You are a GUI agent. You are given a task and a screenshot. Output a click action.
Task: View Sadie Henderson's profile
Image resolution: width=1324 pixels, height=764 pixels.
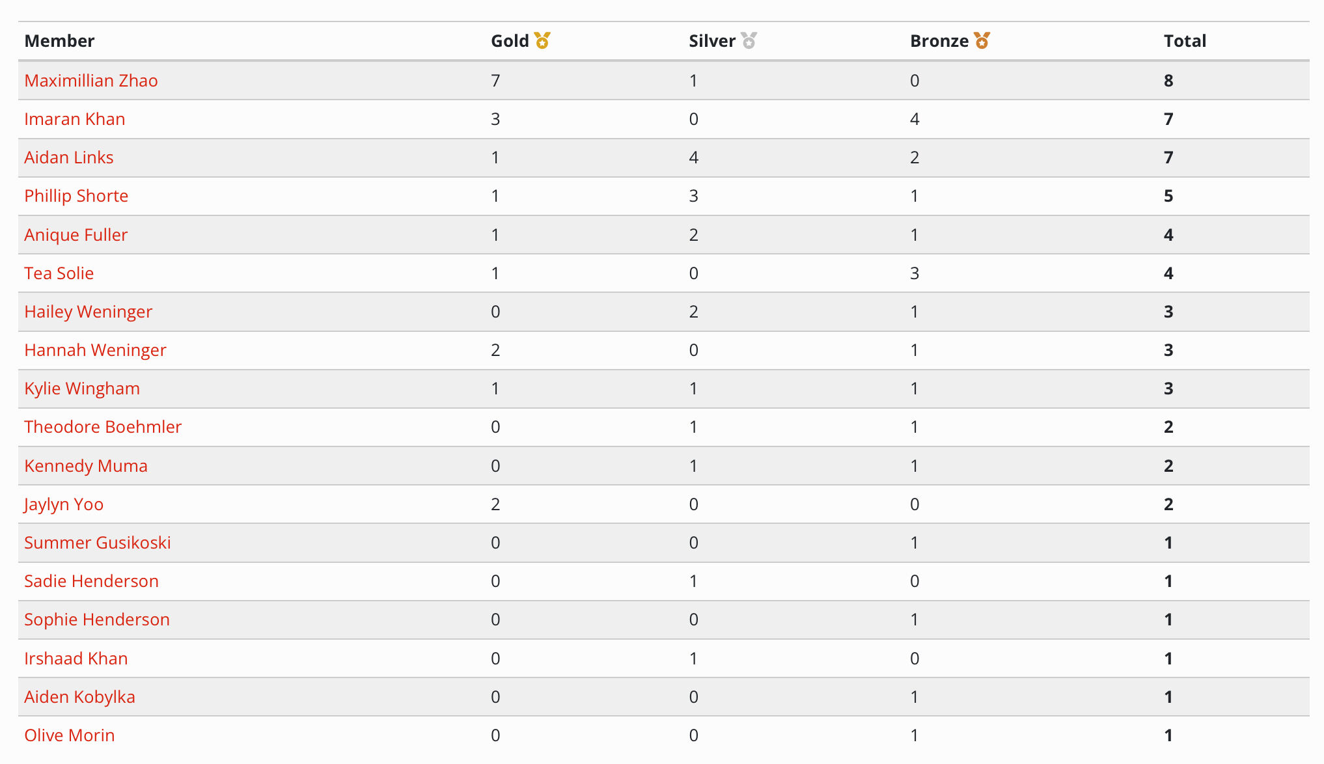point(92,581)
